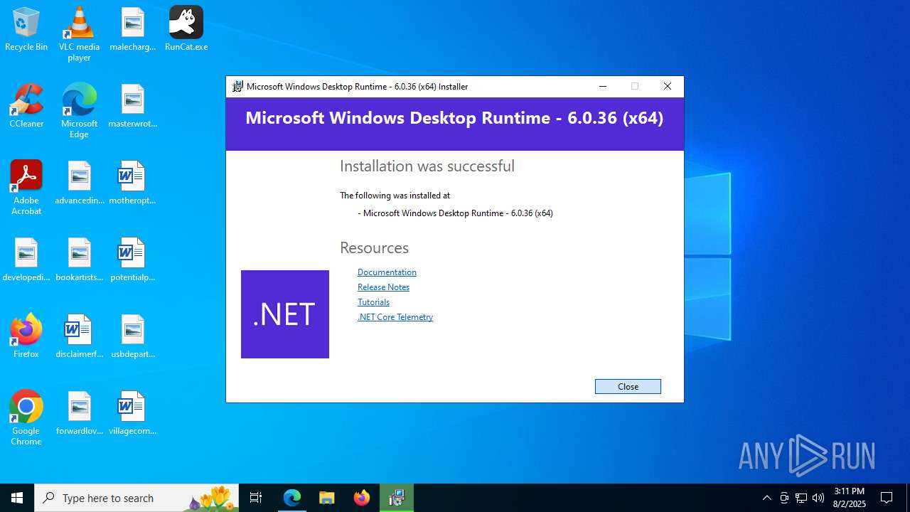Open Adobe Acrobat shortcut
The width and height of the screenshot is (910, 512).
point(26,188)
